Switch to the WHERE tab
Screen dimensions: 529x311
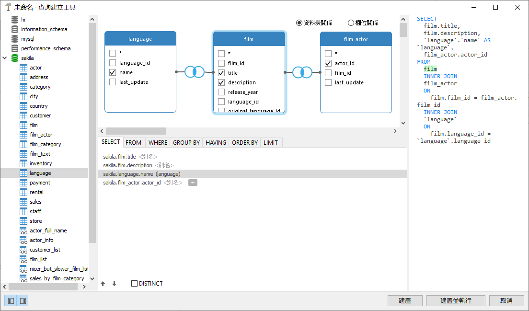[158, 142]
